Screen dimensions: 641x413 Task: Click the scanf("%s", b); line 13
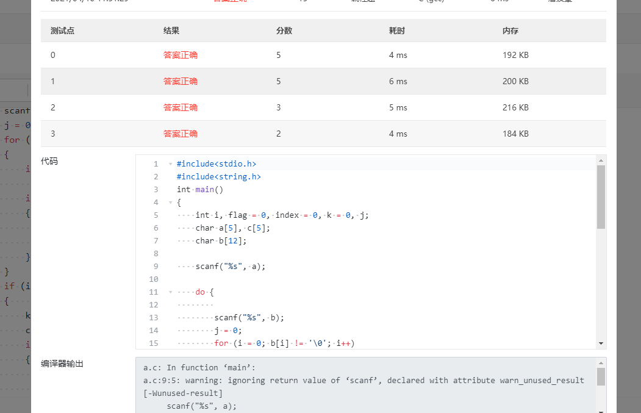point(249,318)
